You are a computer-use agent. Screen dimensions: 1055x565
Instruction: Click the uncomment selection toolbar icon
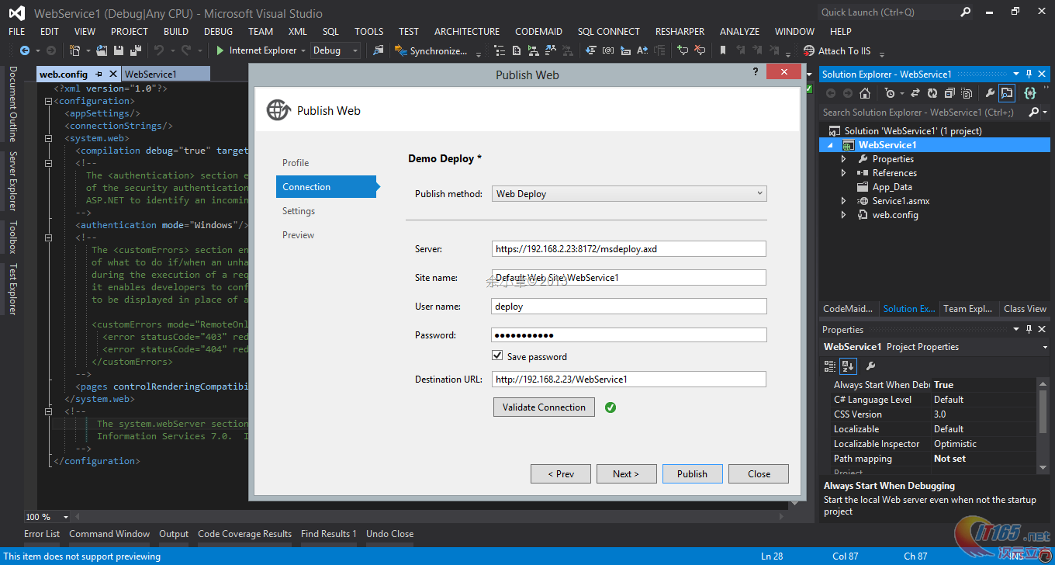point(700,50)
